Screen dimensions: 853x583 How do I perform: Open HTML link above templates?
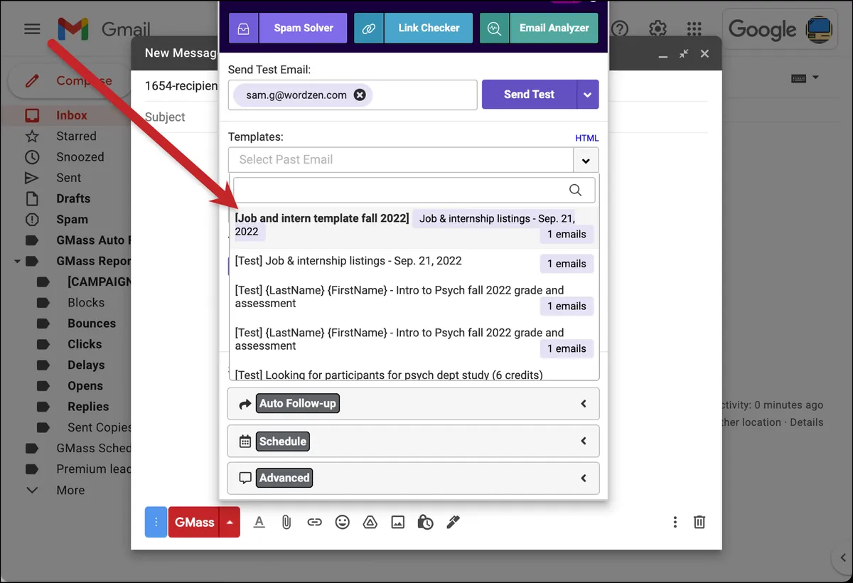tap(587, 138)
